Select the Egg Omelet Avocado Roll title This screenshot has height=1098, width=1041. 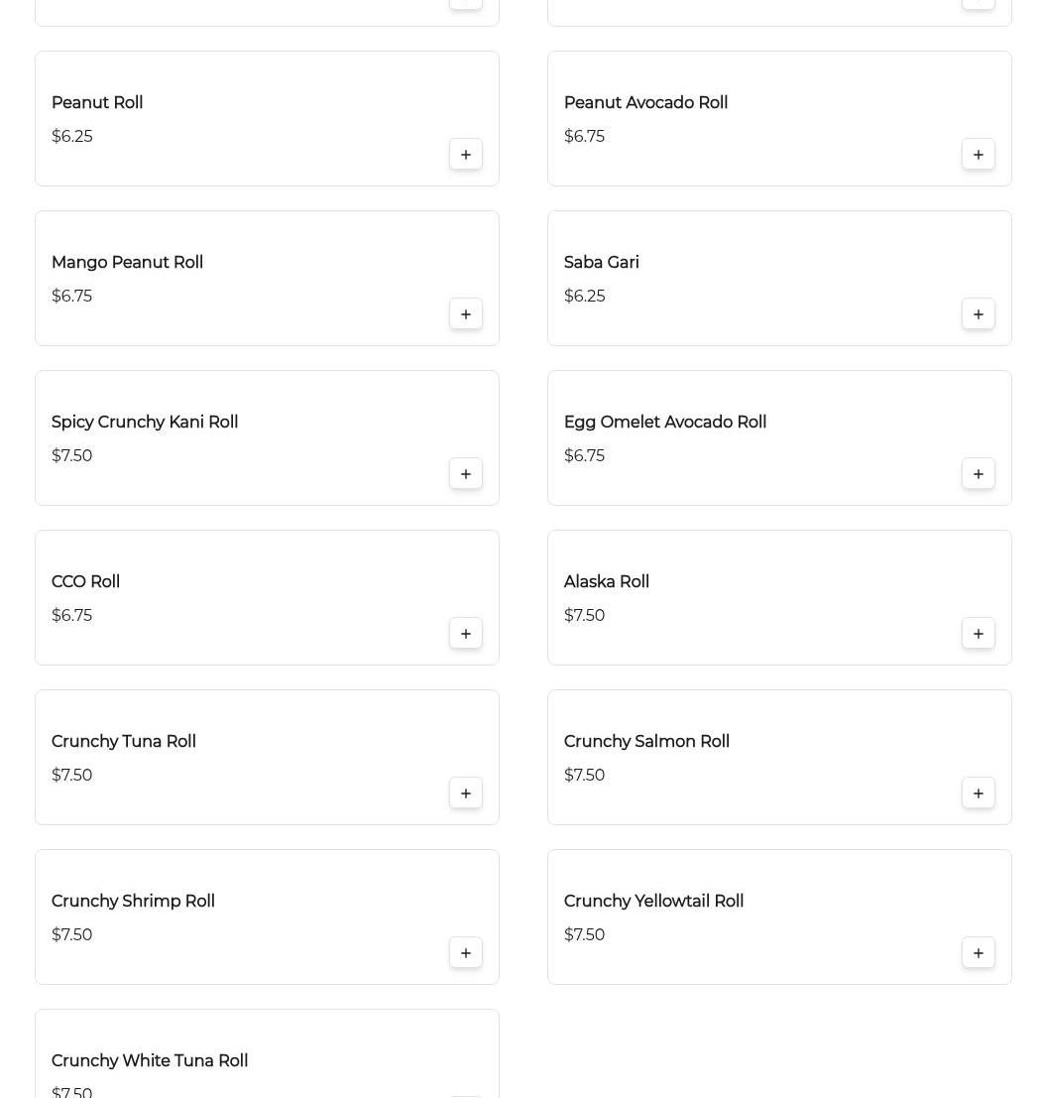click(665, 422)
